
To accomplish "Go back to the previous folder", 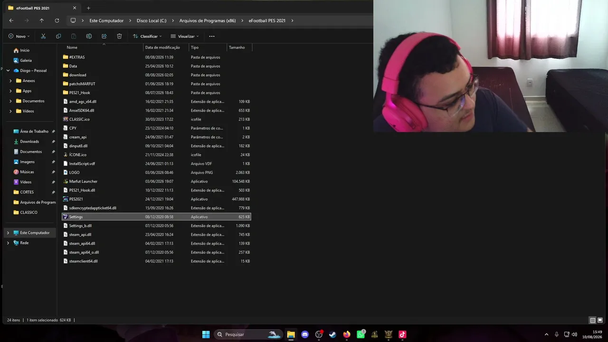I will click(x=11, y=20).
